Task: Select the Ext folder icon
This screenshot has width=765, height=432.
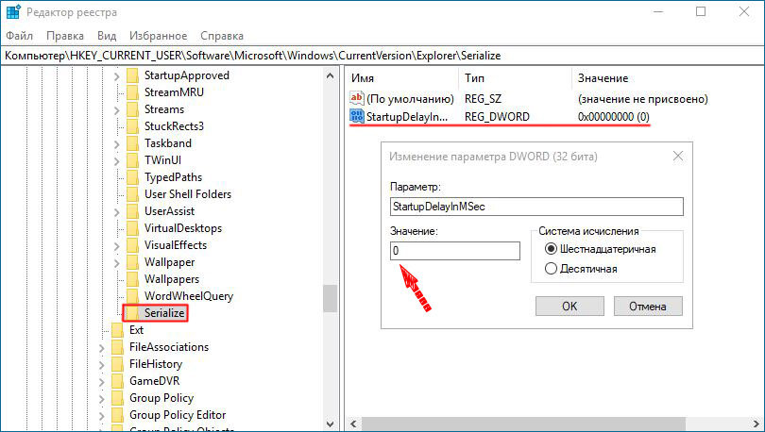Action: pos(117,330)
